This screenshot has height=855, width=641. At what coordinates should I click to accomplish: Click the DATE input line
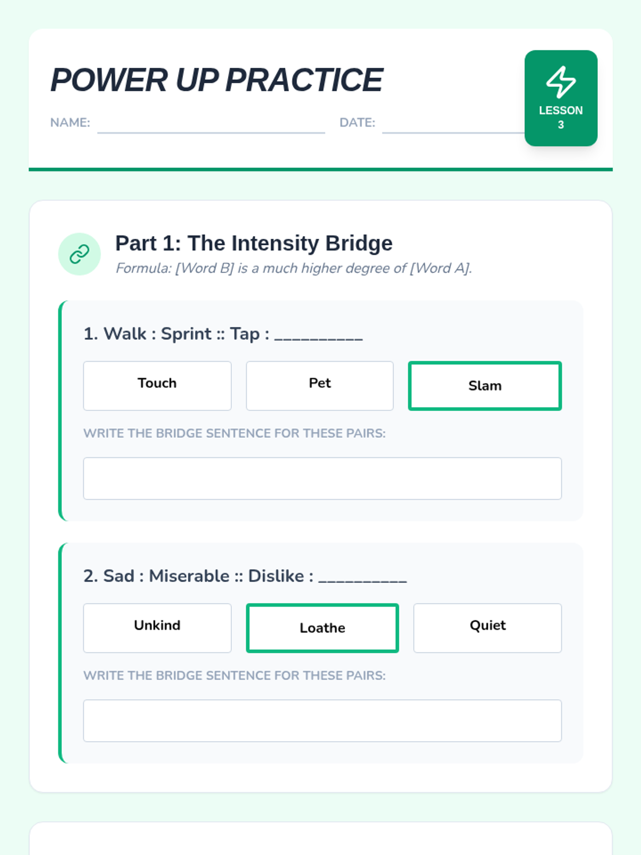453,124
